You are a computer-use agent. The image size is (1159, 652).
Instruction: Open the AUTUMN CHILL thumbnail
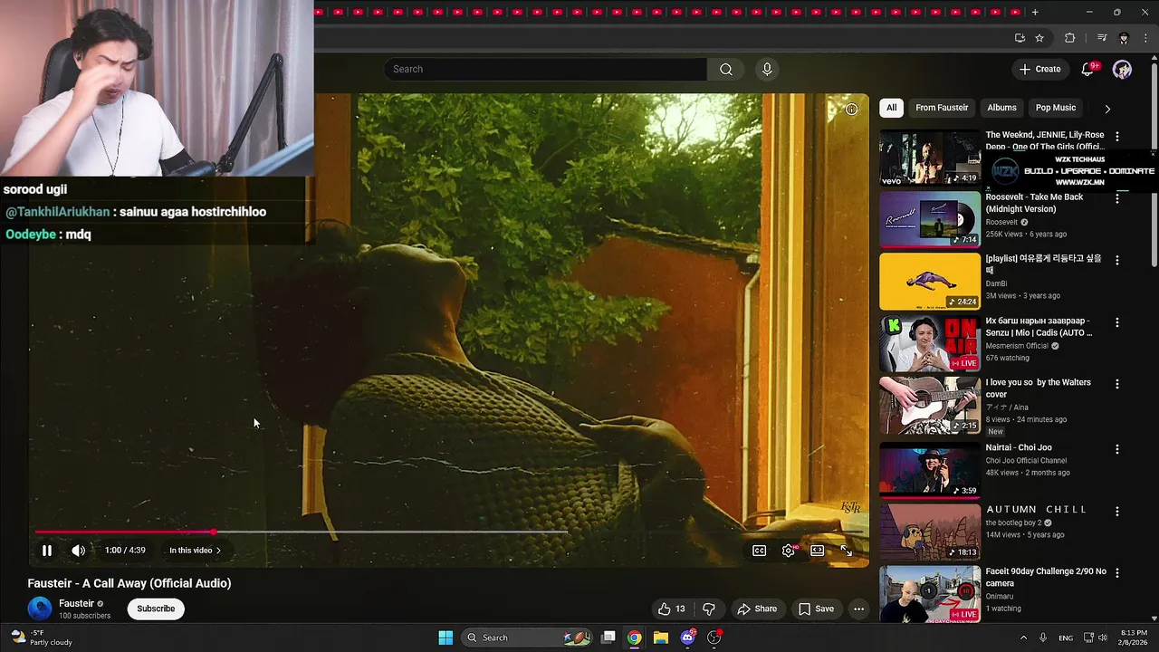point(930,532)
